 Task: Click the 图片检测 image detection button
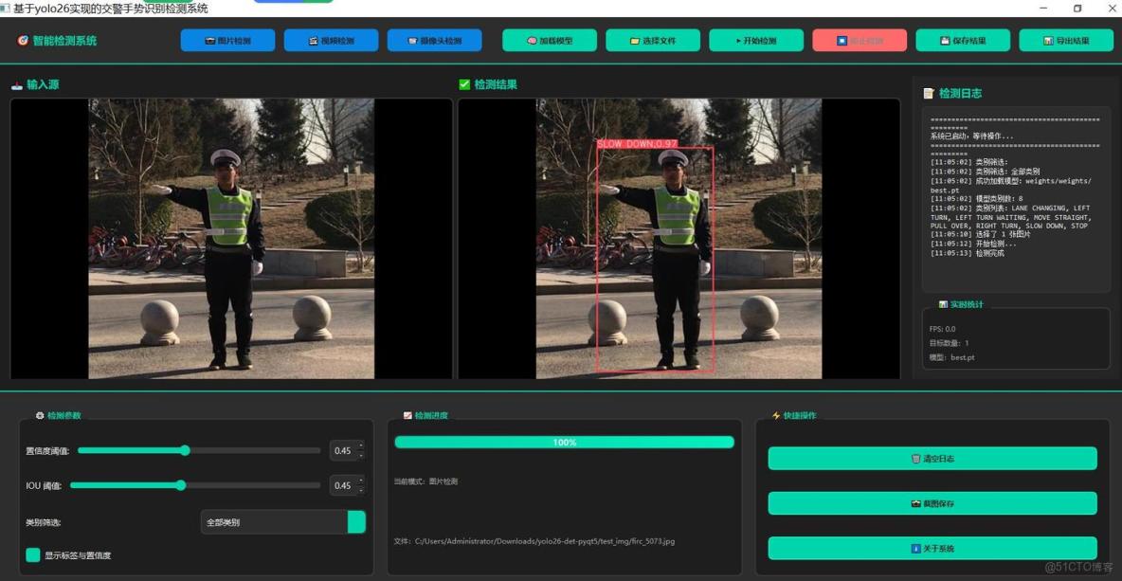click(227, 41)
